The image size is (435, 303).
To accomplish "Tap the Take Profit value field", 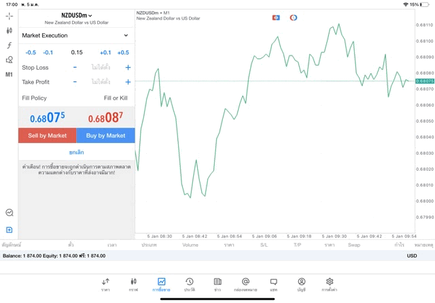I will coord(101,82).
